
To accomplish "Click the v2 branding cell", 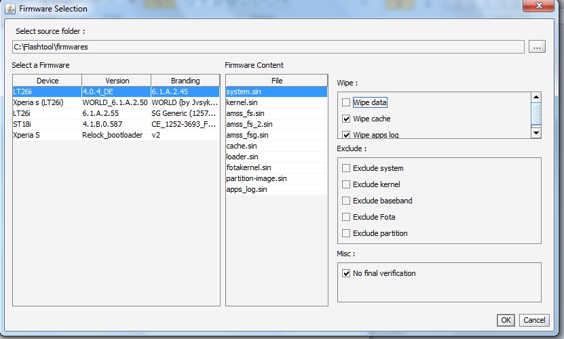I will 185,135.
